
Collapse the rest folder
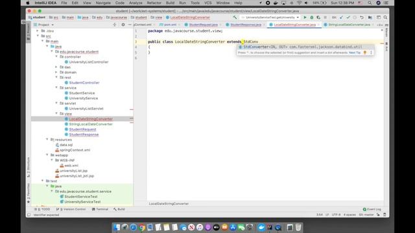[56, 77]
